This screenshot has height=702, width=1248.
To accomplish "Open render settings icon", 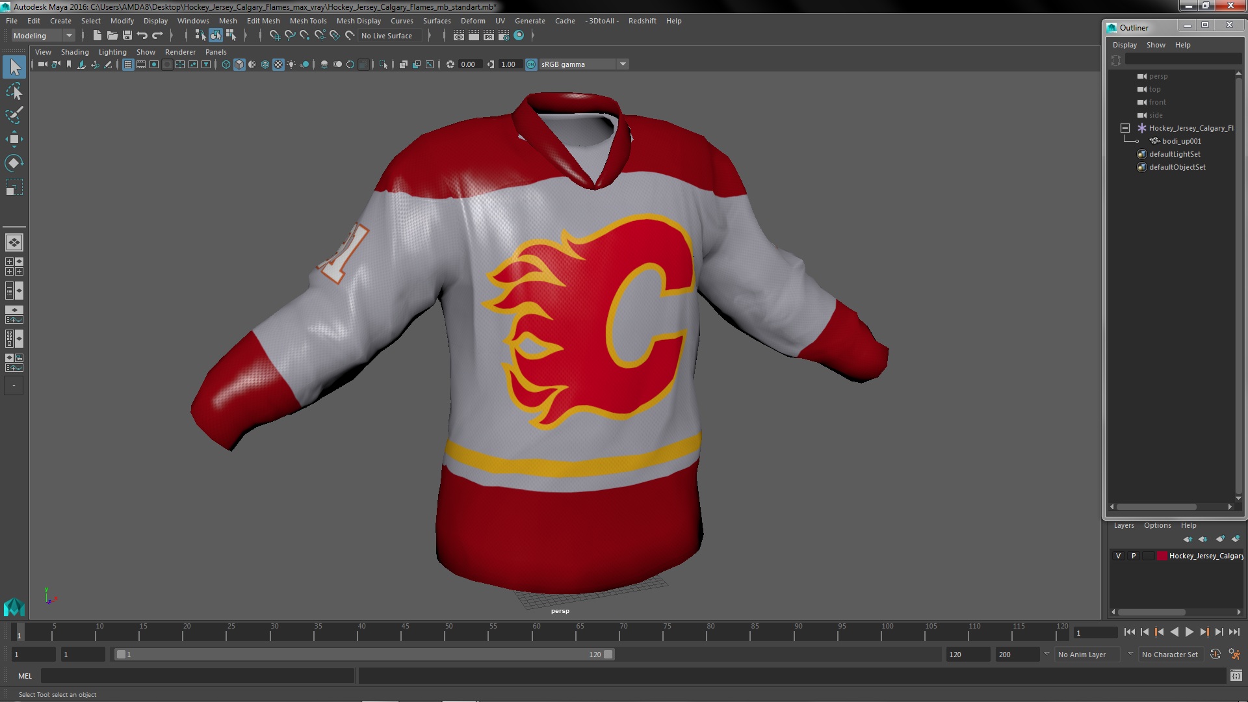I will coord(504,36).
